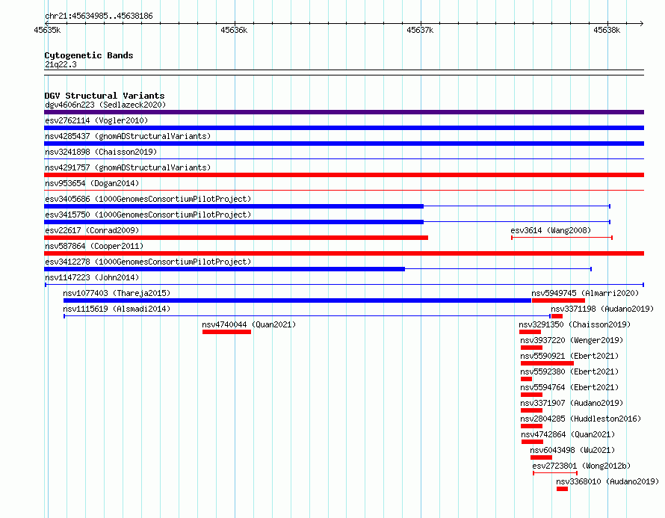Click esv3405686 variant label
Screen dimensions: 665x518
pyautogui.click(x=148, y=199)
